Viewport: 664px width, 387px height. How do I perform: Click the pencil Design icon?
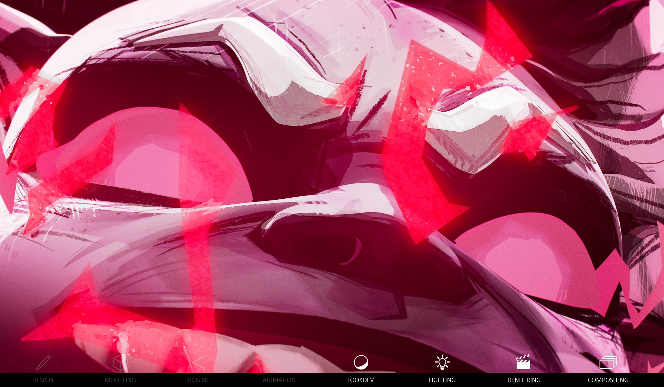pyautogui.click(x=43, y=362)
